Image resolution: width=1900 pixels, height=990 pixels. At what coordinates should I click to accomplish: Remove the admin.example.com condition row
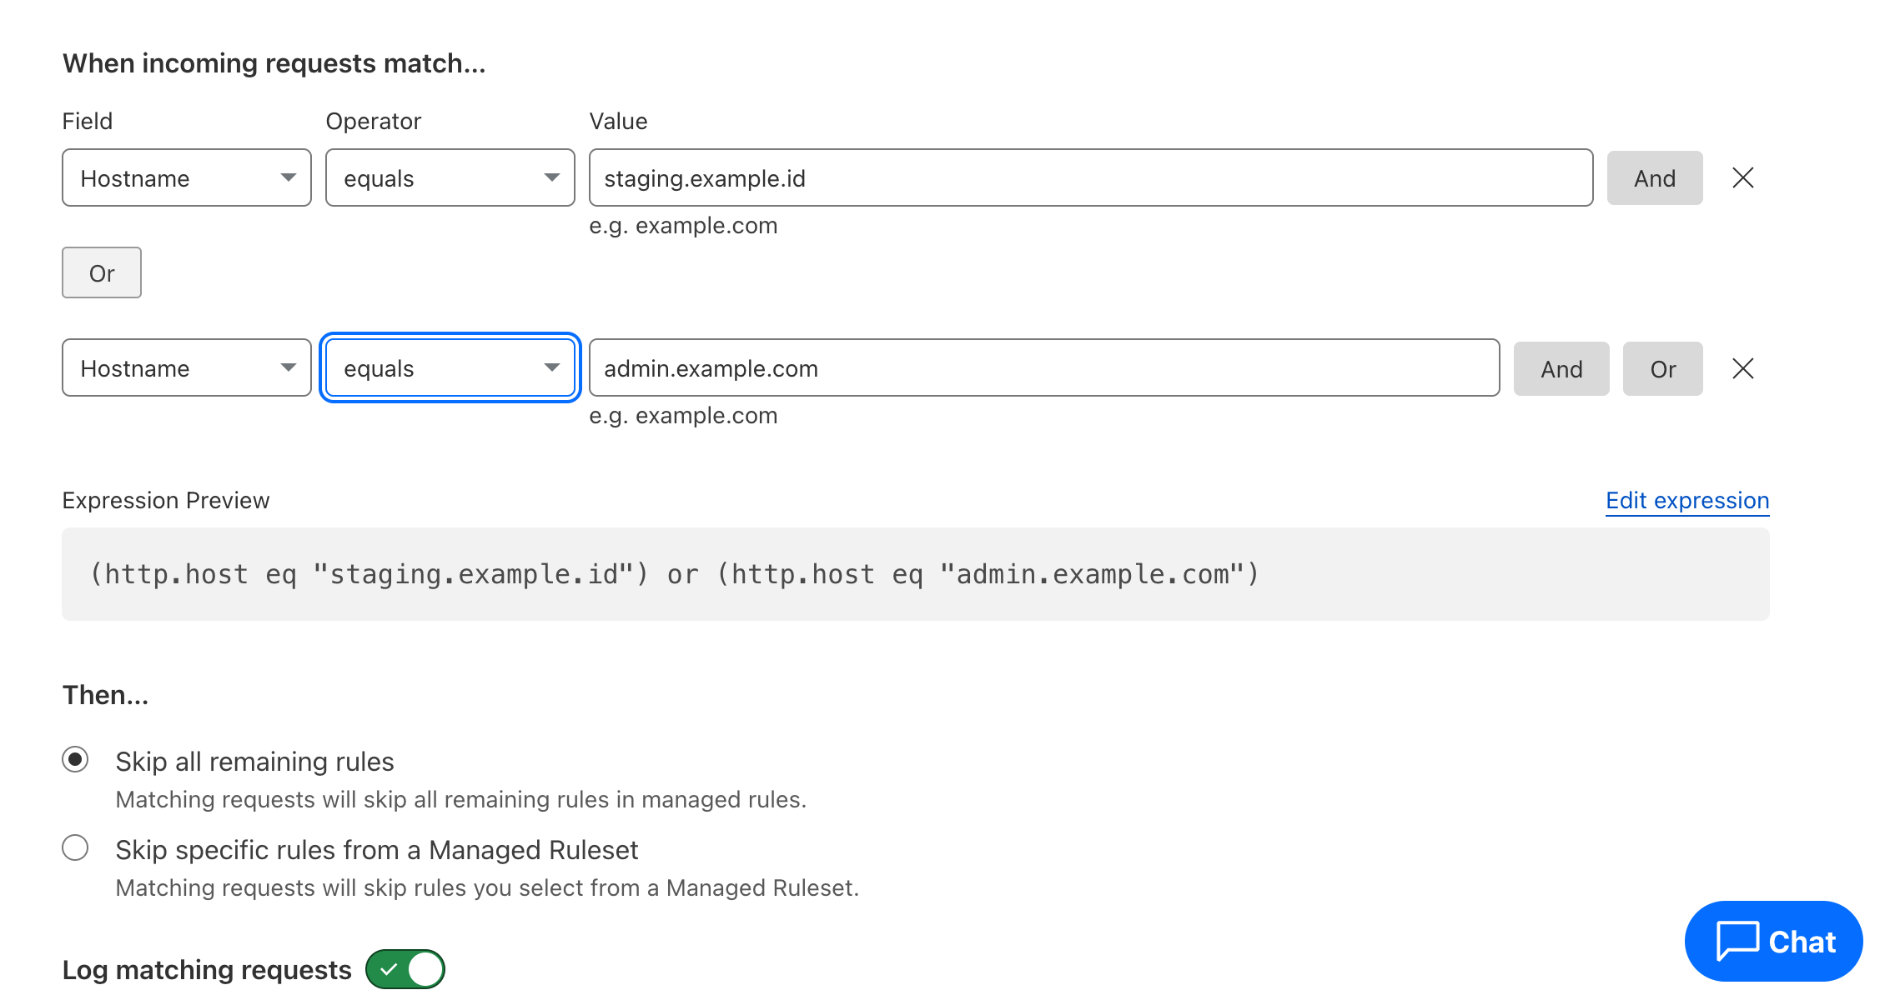point(1742,368)
